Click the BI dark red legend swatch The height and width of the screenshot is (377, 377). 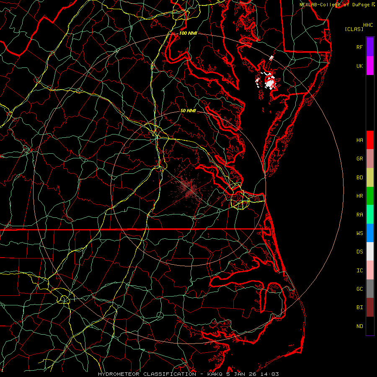[370, 307]
